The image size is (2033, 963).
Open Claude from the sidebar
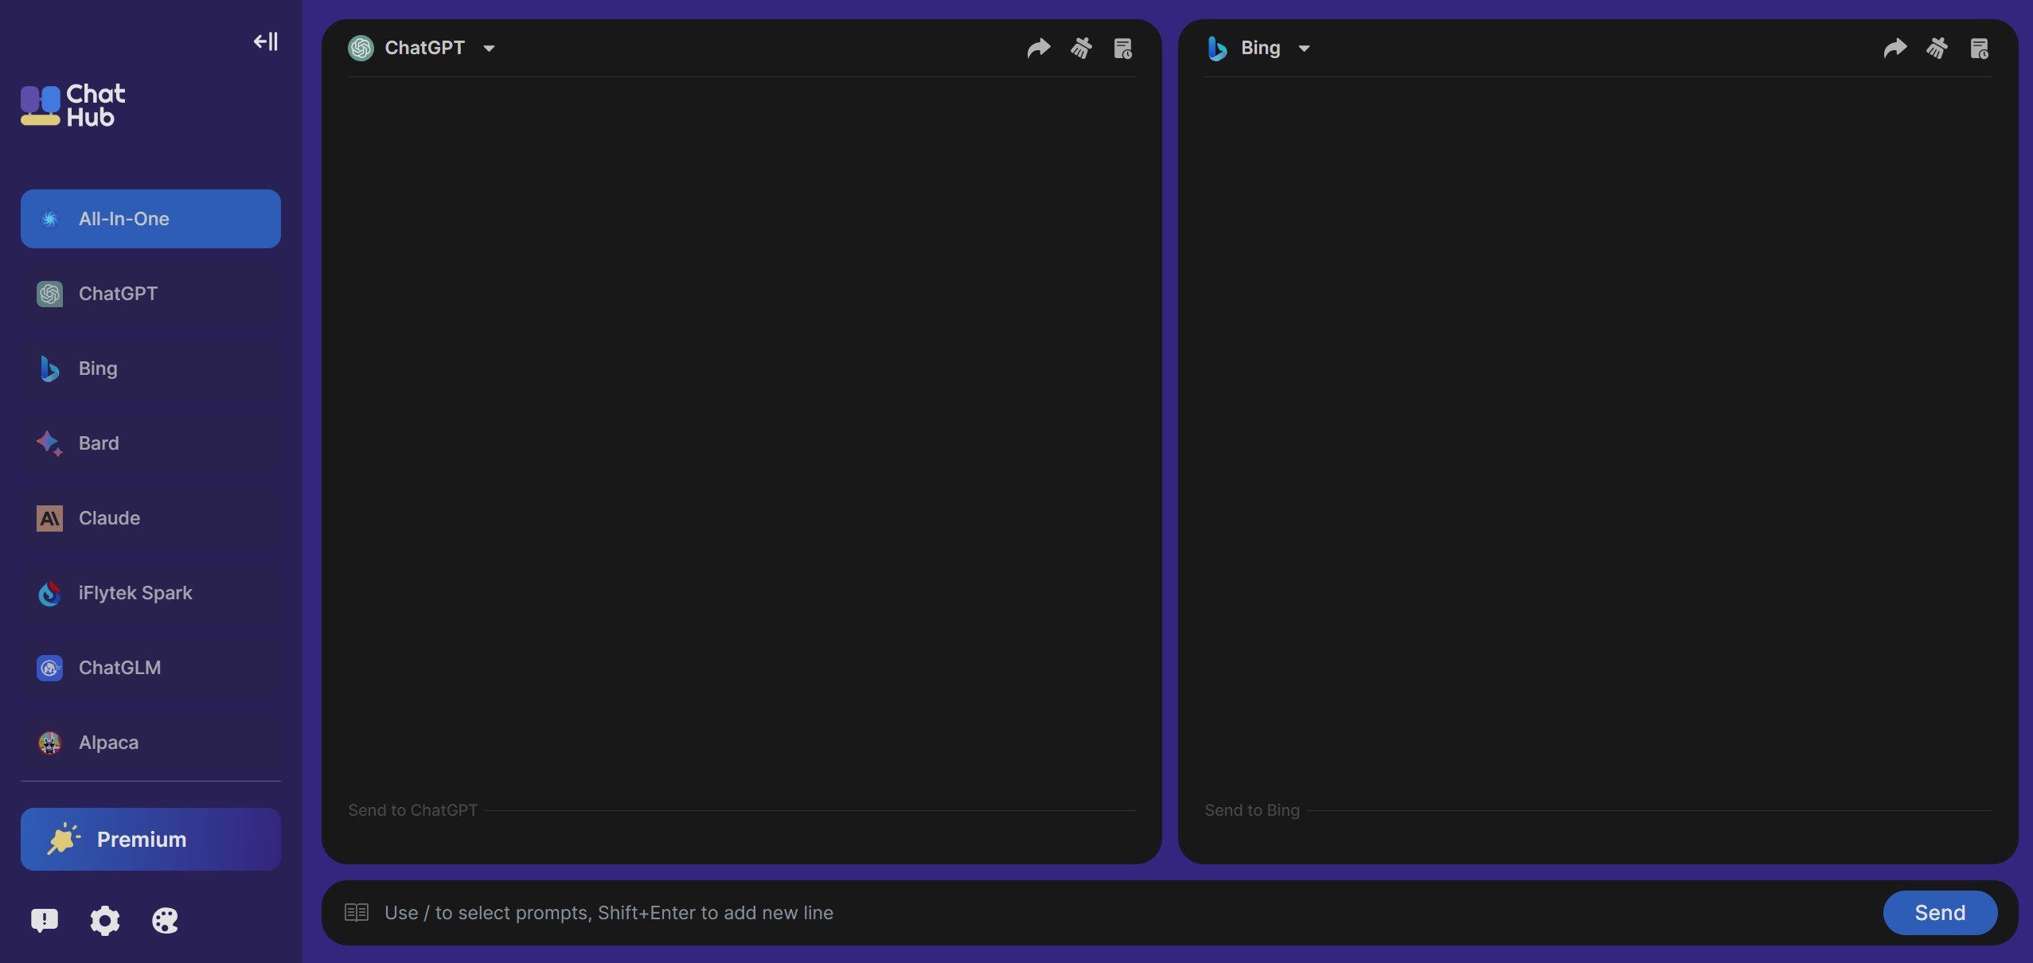pyautogui.click(x=150, y=518)
